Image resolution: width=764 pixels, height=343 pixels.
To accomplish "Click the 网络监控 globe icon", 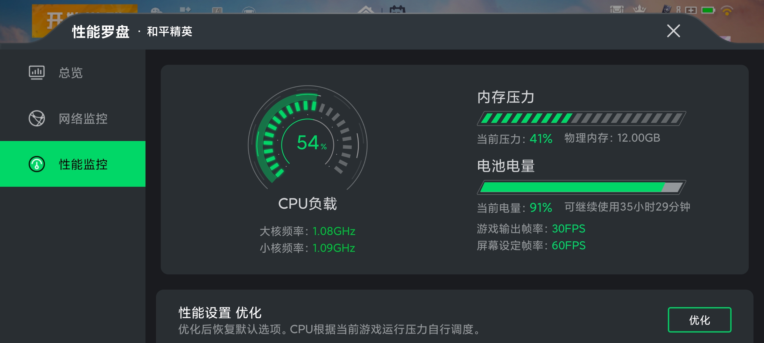I will pyautogui.click(x=37, y=118).
